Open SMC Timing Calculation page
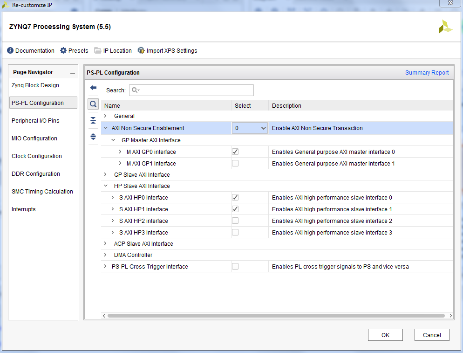This screenshot has width=463, height=353. tap(42, 192)
